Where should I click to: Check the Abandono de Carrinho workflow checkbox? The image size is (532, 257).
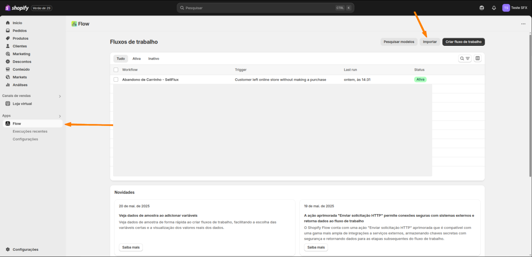pyautogui.click(x=116, y=80)
